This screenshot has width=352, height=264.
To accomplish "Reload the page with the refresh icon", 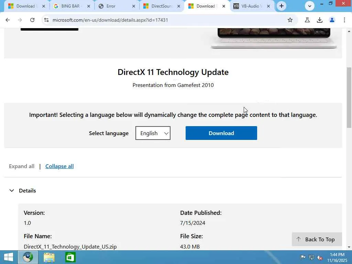I will [x=32, y=20].
